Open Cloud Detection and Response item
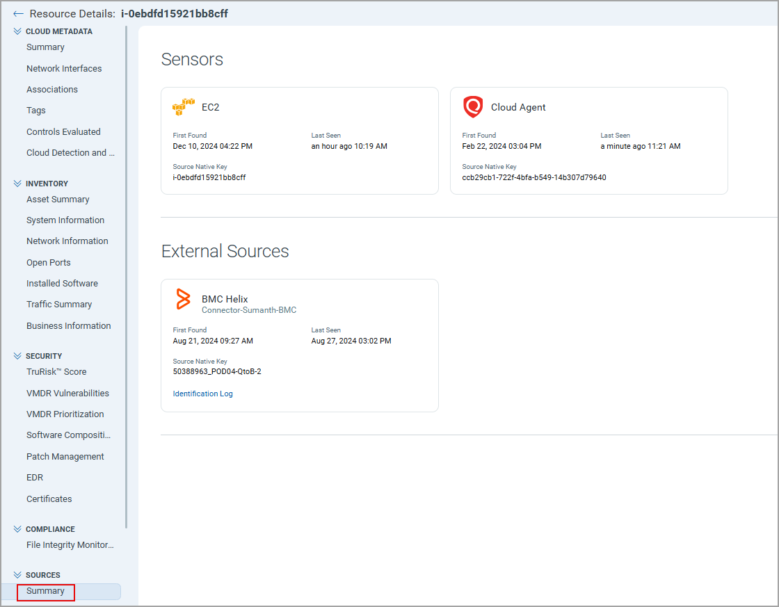This screenshot has height=607, width=779. point(70,152)
